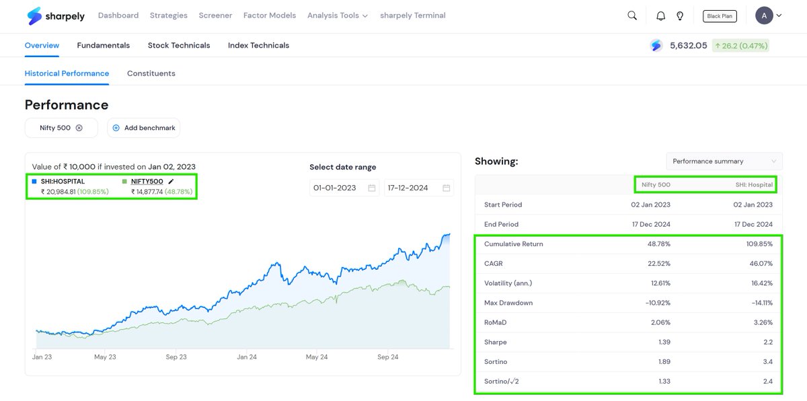Click the Start Period row label
Viewport: 807px width, 401px height.
[503, 205]
